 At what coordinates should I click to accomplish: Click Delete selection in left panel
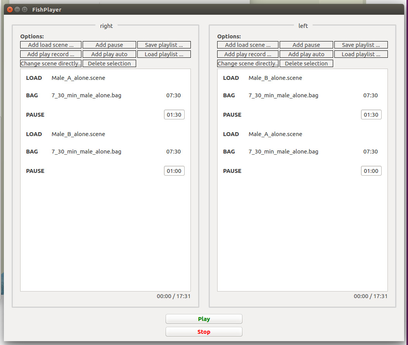(x=306, y=64)
